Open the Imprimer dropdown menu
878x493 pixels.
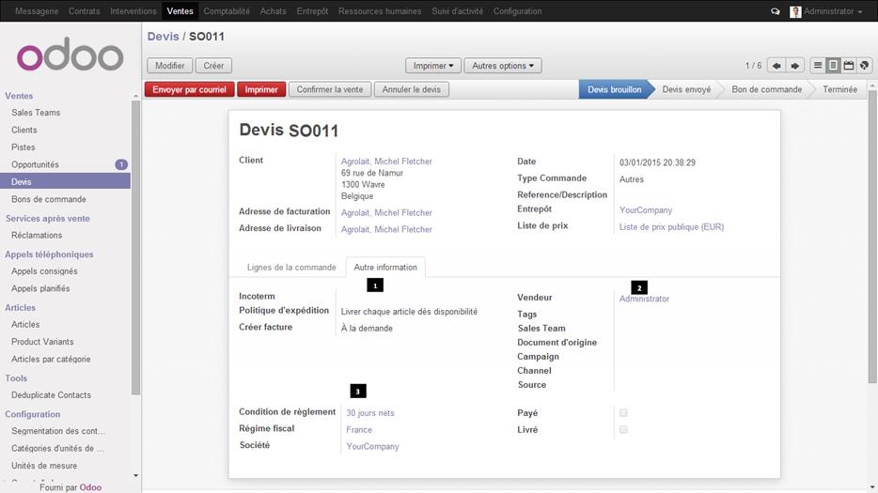[x=433, y=66]
